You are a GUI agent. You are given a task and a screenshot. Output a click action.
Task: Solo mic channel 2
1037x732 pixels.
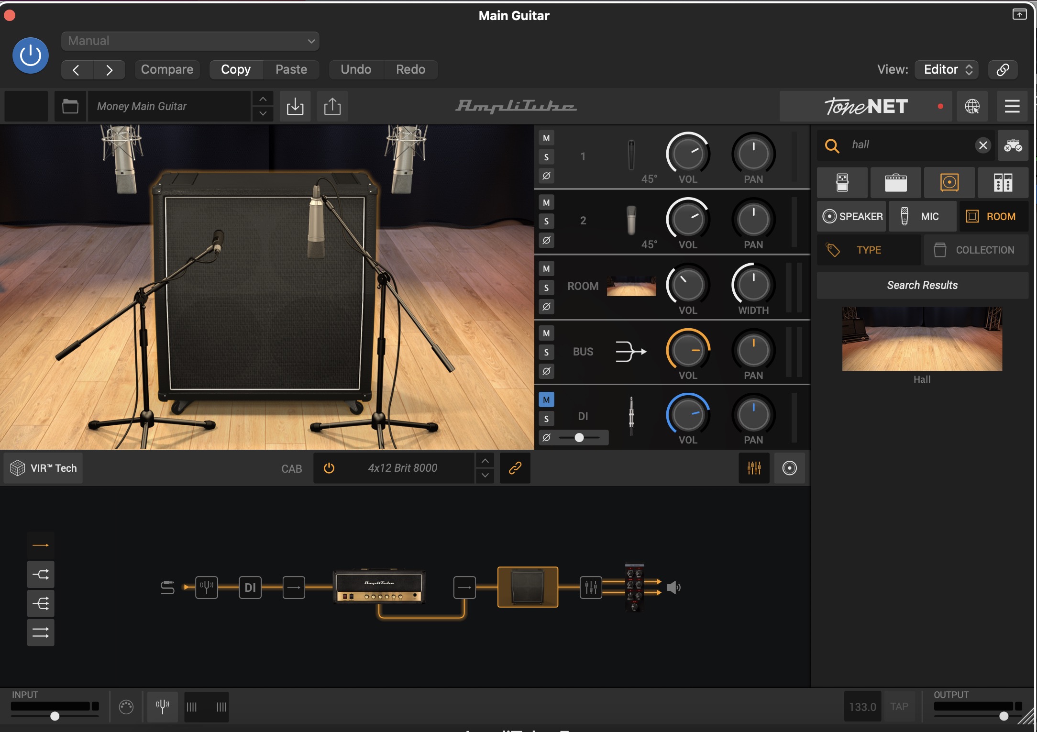click(x=546, y=222)
